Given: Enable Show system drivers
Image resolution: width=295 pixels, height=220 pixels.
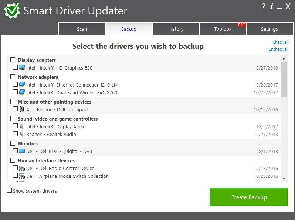Looking at the screenshot, I should coord(9,190).
